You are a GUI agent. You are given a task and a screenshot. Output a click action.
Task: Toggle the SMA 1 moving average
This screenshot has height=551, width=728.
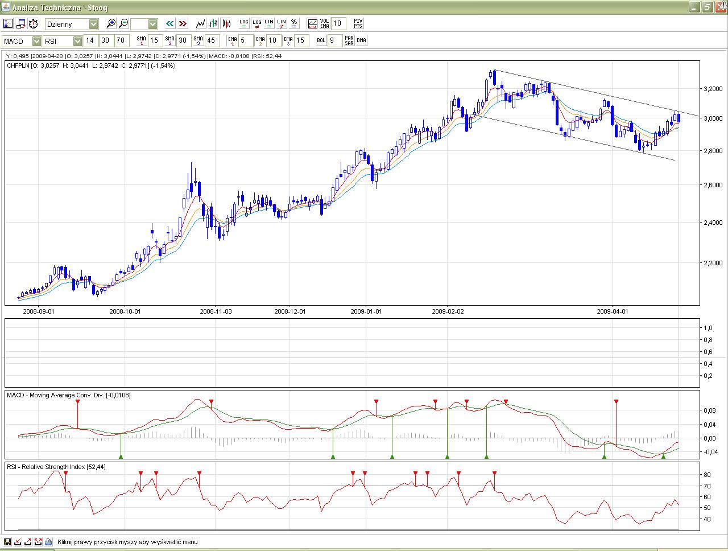tap(141, 40)
